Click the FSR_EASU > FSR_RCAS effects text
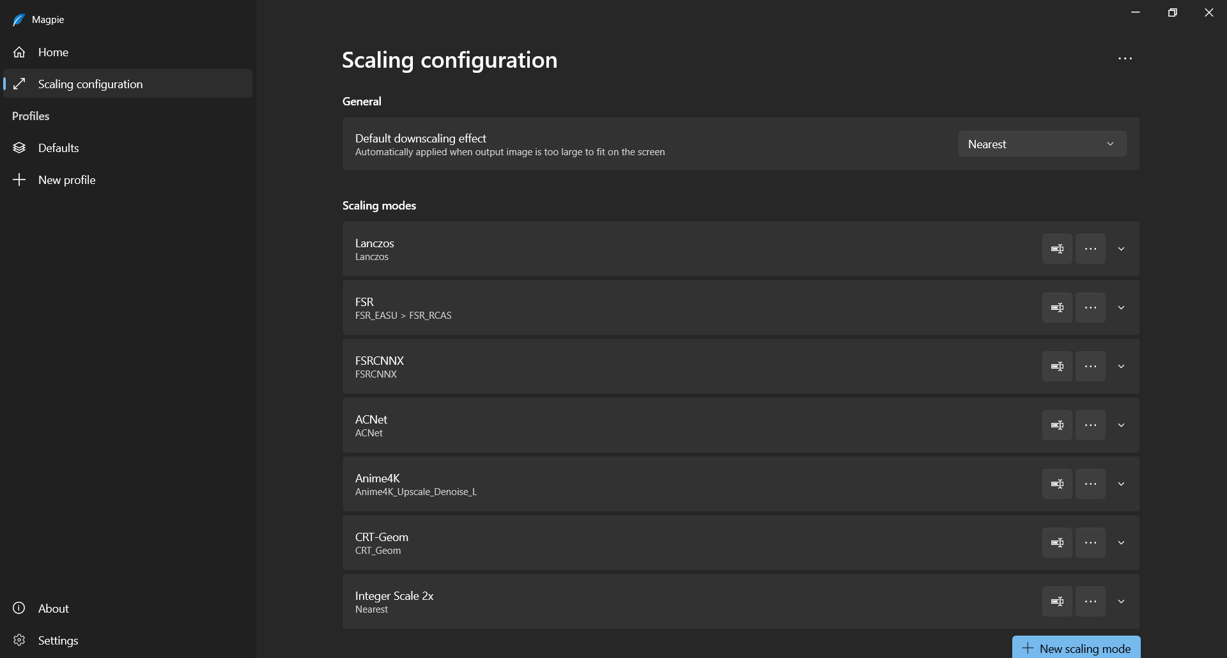 tap(403, 316)
